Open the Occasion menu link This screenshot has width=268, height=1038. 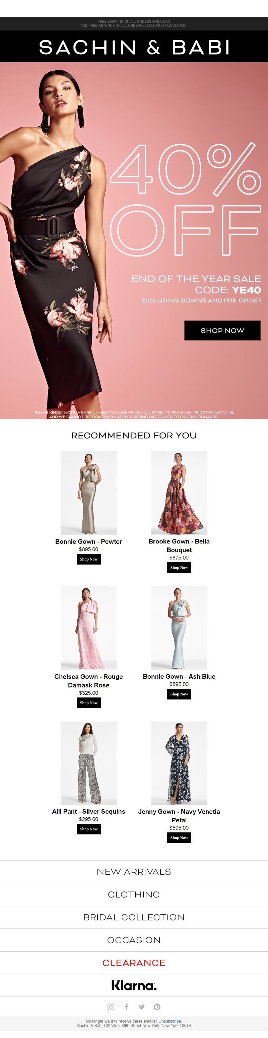pyautogui.click(x=134, y=940)
